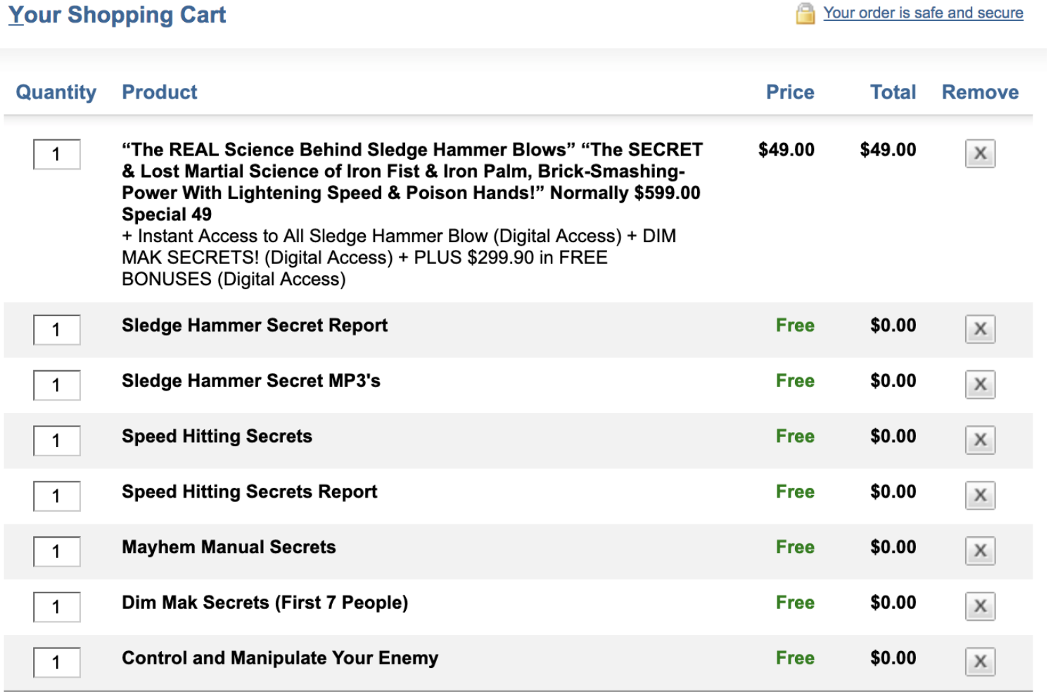This screenshot has height=694, width=1058.
Task: Delete Mayhem Manual Secrets from cart
Action: pyautogui.click(x=980, y=550)
